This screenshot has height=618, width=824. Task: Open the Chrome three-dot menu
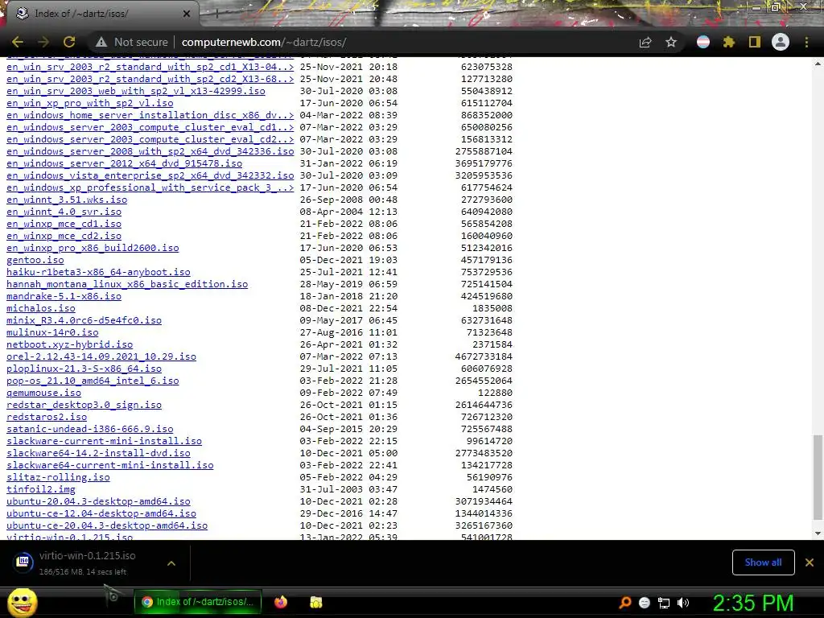(x=806, y=42)
